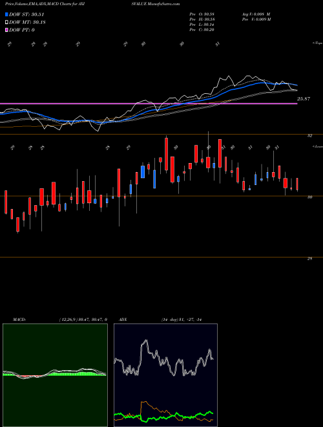Click the MACD indicator title
Viewport: 323px width, 427px height.
[x=19, y=320]
